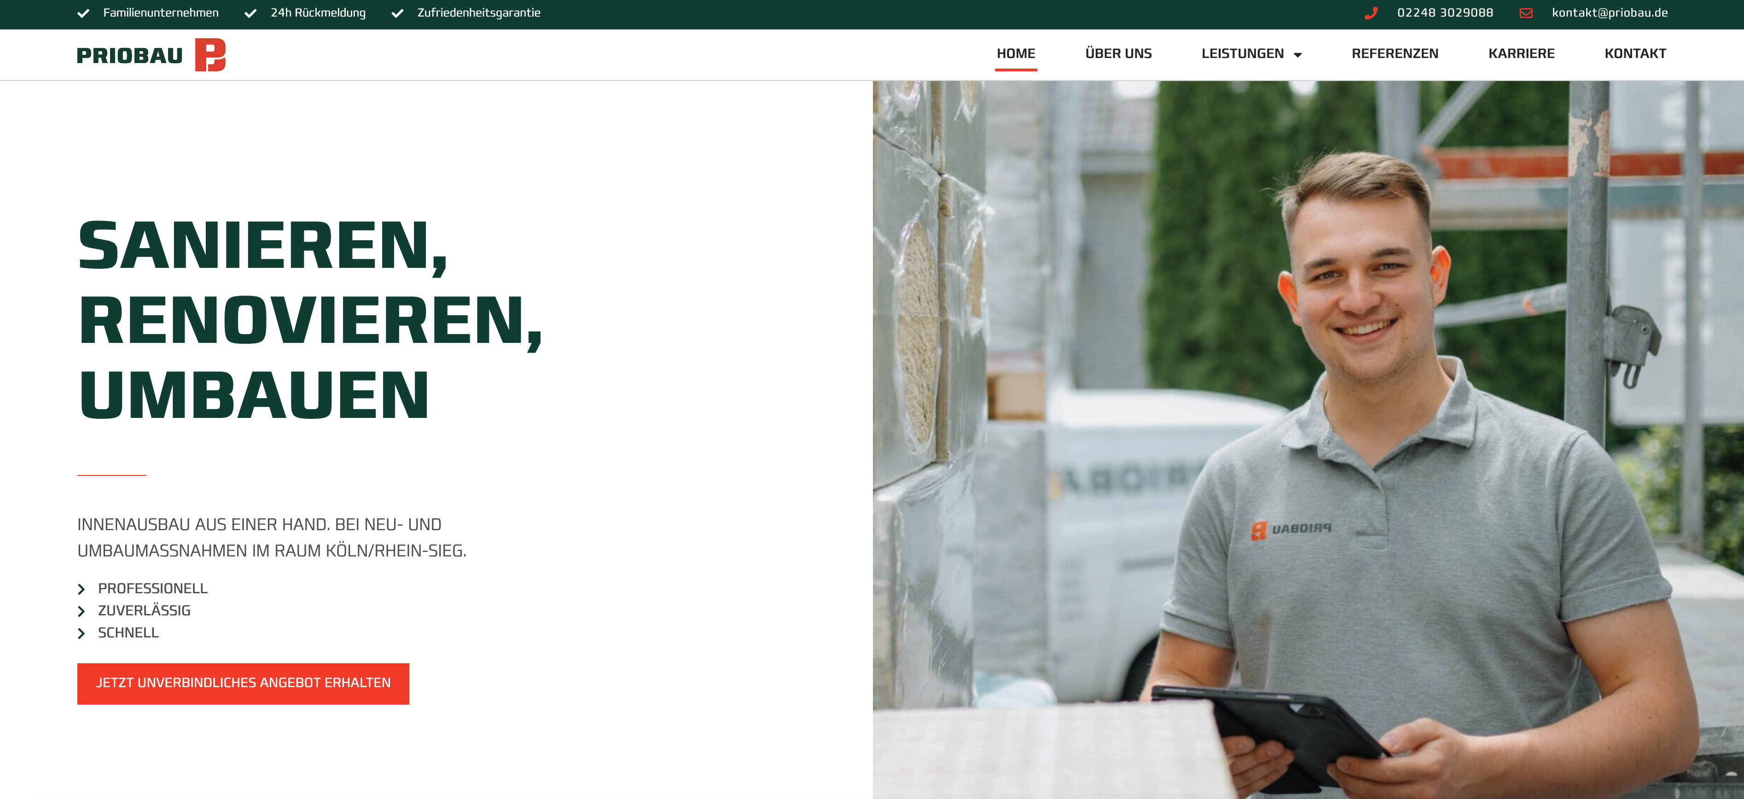Open the LEISTUNGEN menu
The image size is (1744, 799).
1243,53
